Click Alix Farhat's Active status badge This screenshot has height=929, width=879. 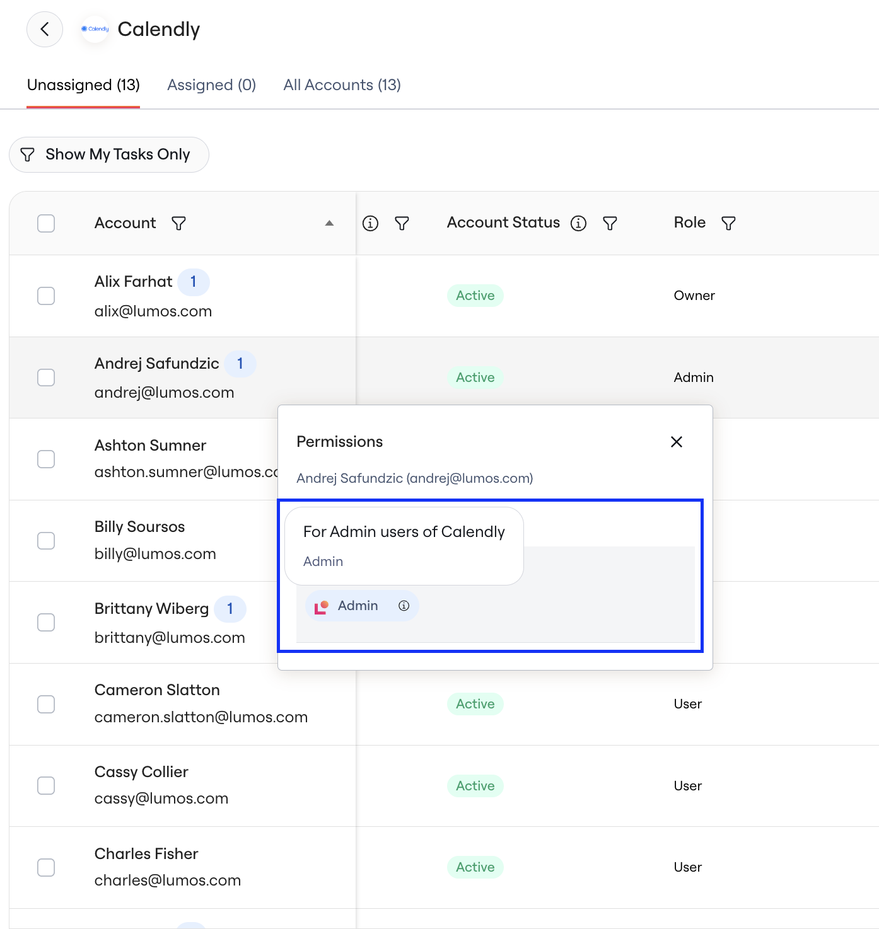[475, 296]
